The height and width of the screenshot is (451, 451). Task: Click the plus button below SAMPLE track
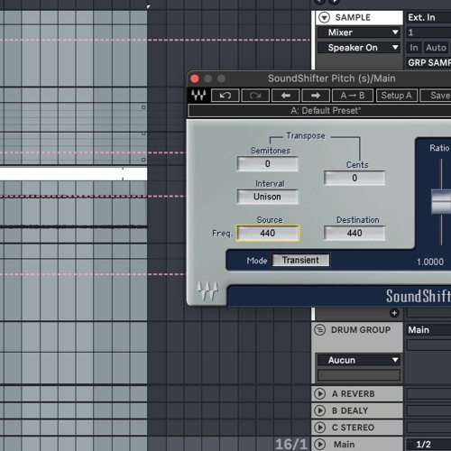click(394, 313)
